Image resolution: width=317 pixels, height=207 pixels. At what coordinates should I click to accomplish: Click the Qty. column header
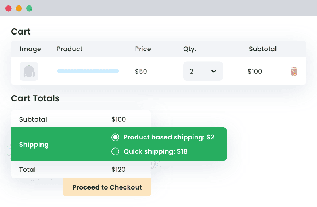(189, 49)
